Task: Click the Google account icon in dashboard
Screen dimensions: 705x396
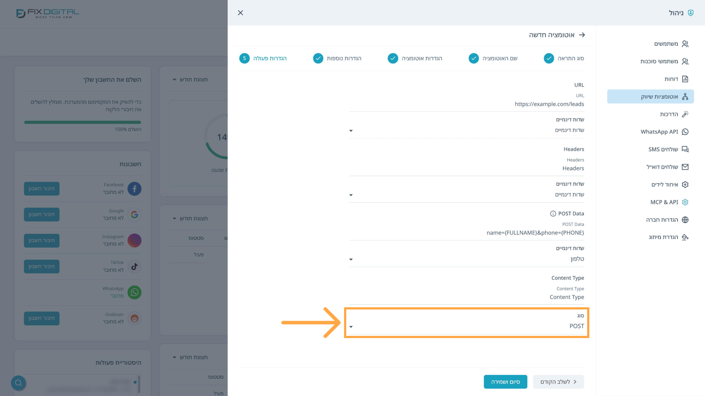Action: (134, 214)
